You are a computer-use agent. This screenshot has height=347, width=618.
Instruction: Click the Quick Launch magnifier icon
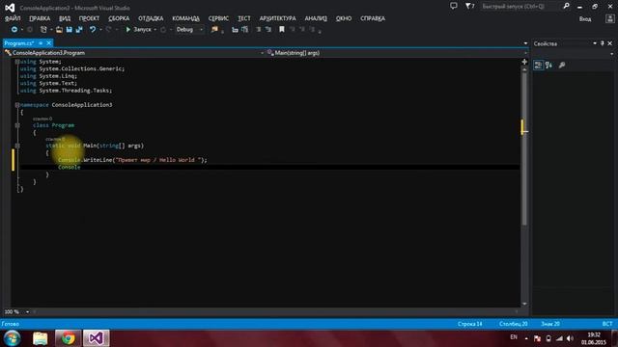tap(566, 6)
